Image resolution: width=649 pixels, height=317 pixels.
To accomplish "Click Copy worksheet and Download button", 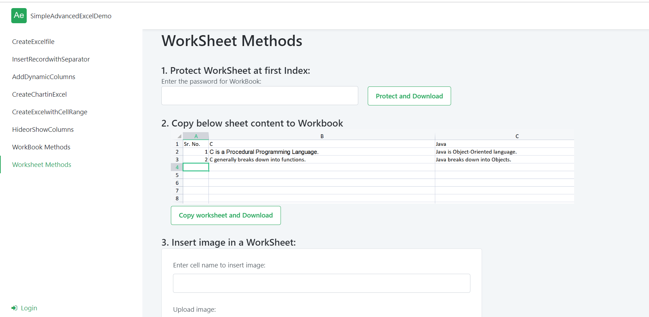I will tap(226, 215).
